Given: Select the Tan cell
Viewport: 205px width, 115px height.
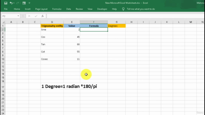Looking at the screenshot, I should coord(52,44).
